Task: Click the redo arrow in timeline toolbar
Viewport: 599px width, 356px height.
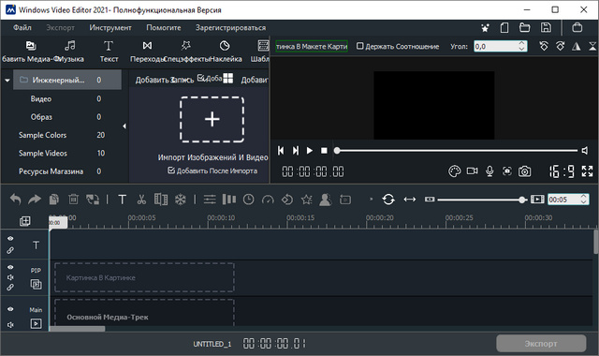Action: [x=35, y=200]
